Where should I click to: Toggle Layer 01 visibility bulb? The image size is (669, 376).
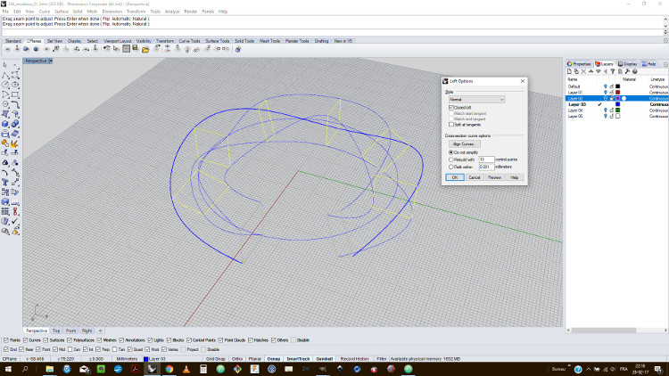(605, 93)
